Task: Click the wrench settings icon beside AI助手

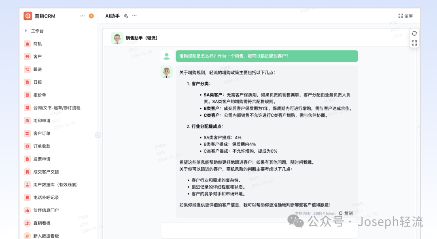Action: tap(126, 15)
